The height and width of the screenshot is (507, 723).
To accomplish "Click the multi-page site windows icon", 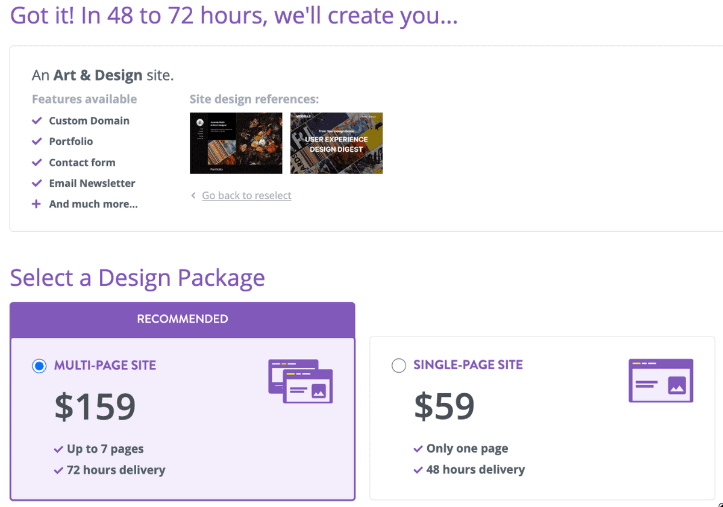I will 300,381.
